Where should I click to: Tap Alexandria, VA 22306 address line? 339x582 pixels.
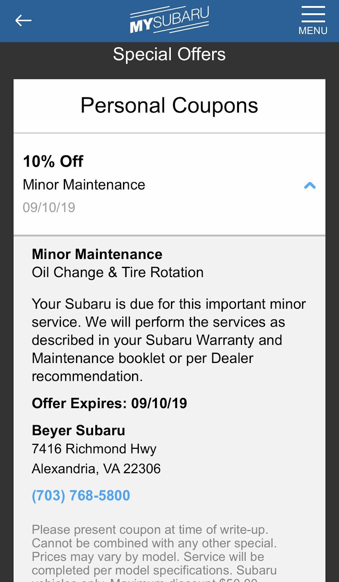(x=96, y=469)
